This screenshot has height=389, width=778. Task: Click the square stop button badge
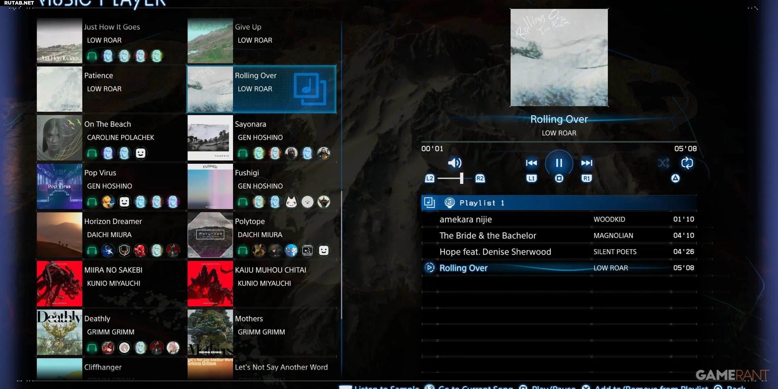(x=559, y=178)
